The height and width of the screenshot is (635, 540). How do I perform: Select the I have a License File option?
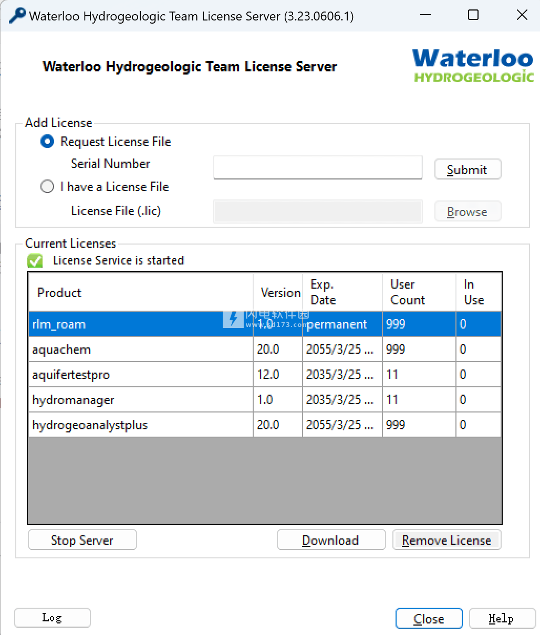point(47,187)
